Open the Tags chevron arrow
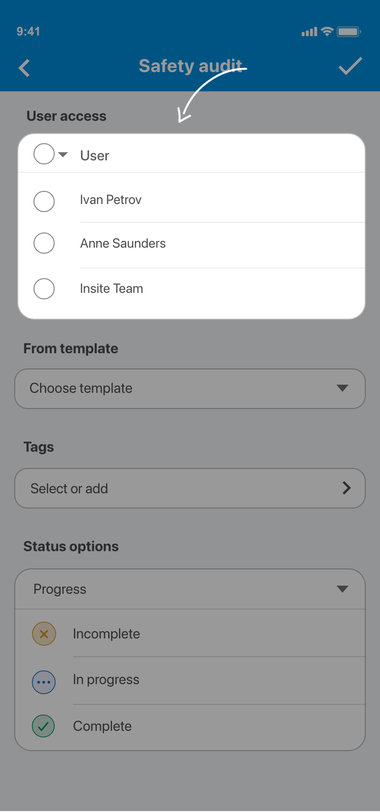The height and width of the screenshot is (812, 380). pyautogui.click(x=347, y=488)
